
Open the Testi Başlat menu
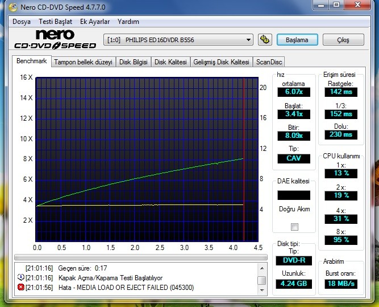click(x=55, y=22)
